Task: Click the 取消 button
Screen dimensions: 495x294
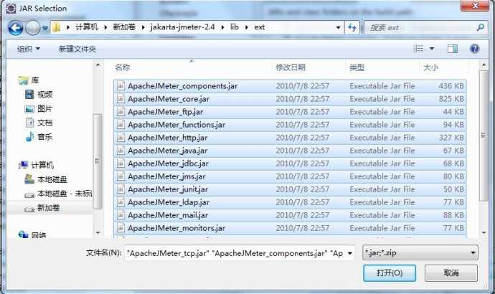Action: tap(451, 273)
